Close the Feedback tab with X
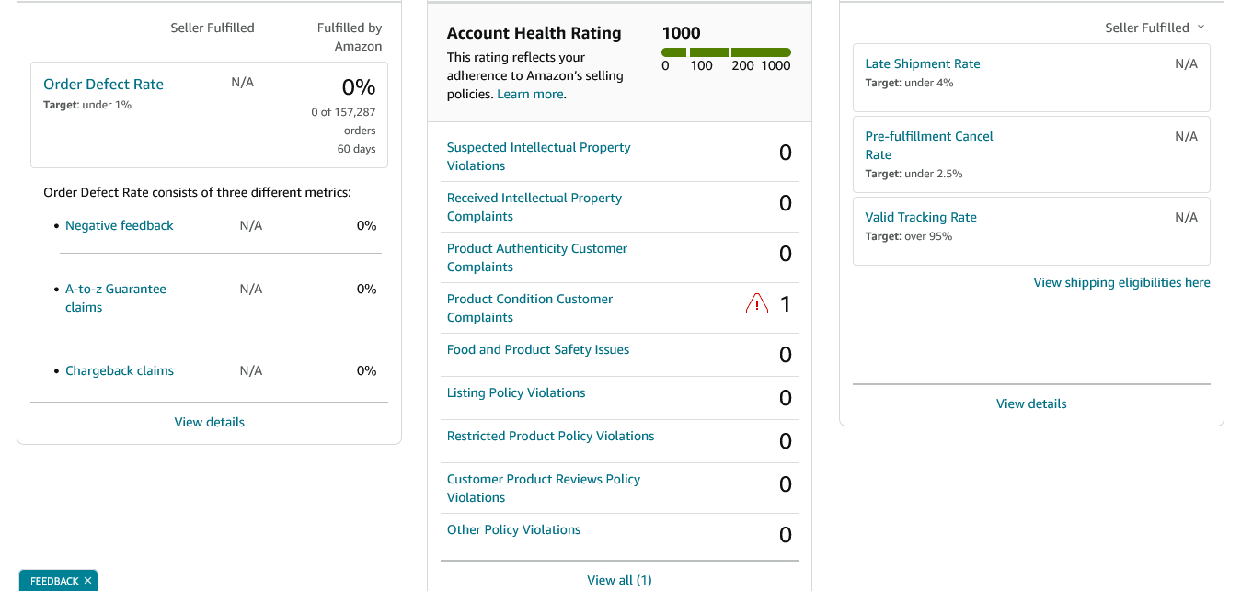Image resolution: width=1241 pixels, height=591 pixels. 87,581
